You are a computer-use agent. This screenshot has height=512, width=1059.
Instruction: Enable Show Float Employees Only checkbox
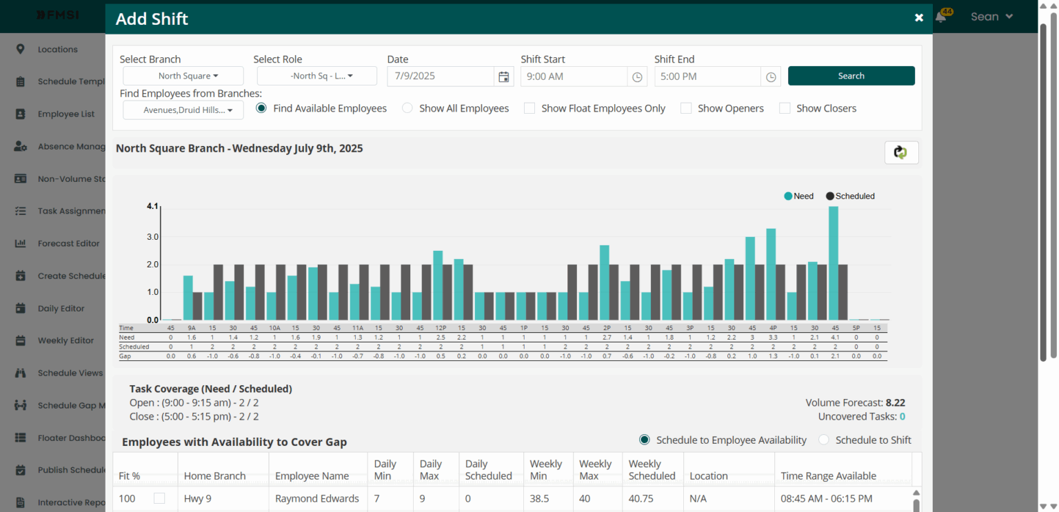529,108
